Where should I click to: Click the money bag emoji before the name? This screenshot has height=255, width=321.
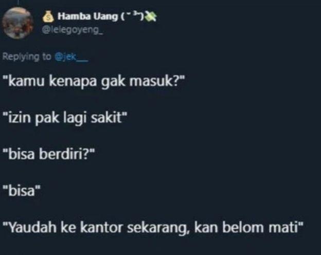pyautogui.click(x=48, y=17)
